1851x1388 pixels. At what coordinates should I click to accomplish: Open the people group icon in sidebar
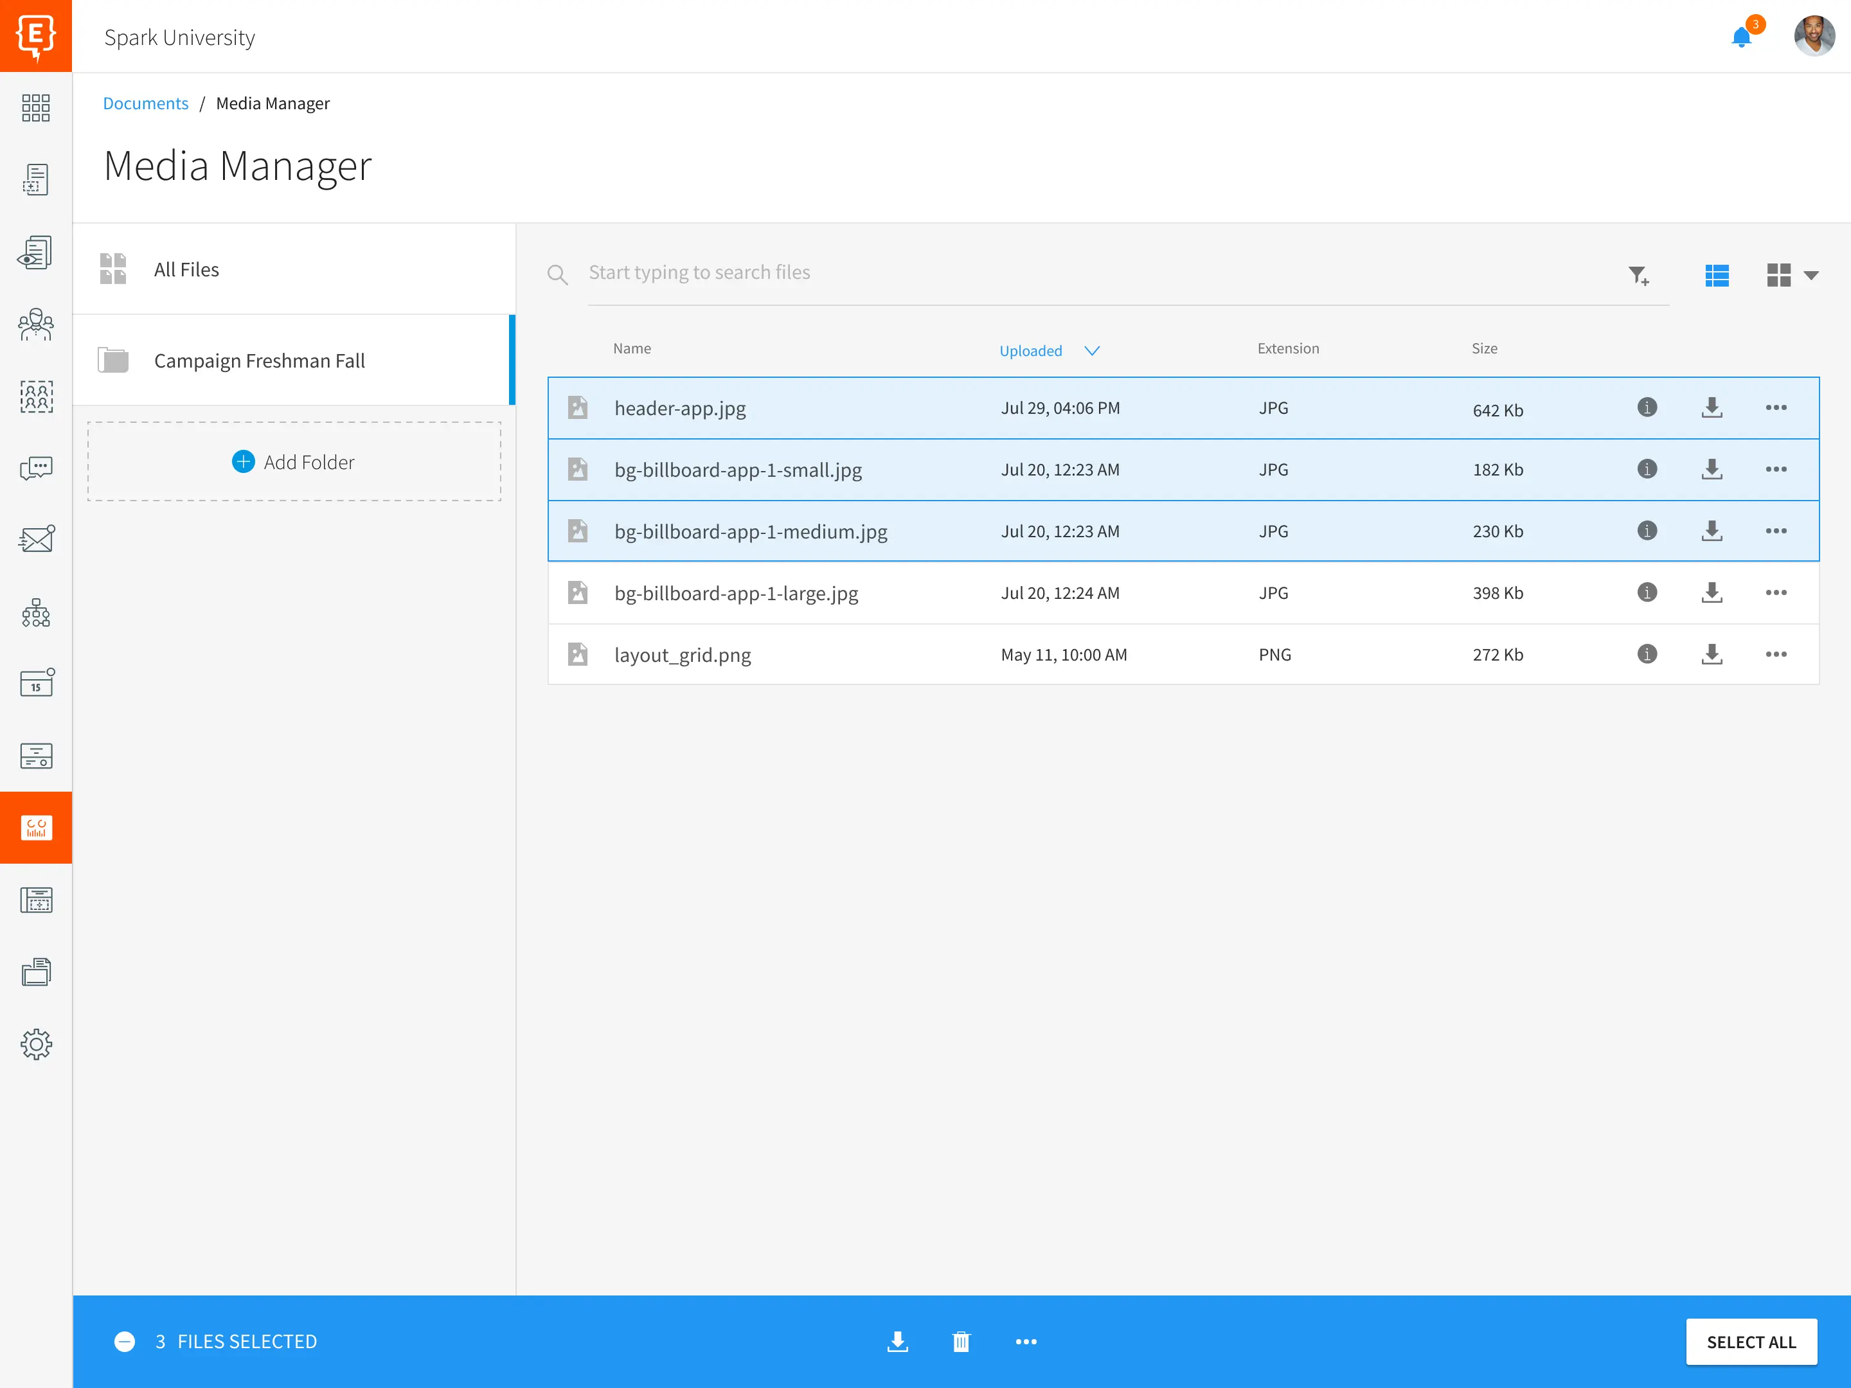click(x=36, y=324)
